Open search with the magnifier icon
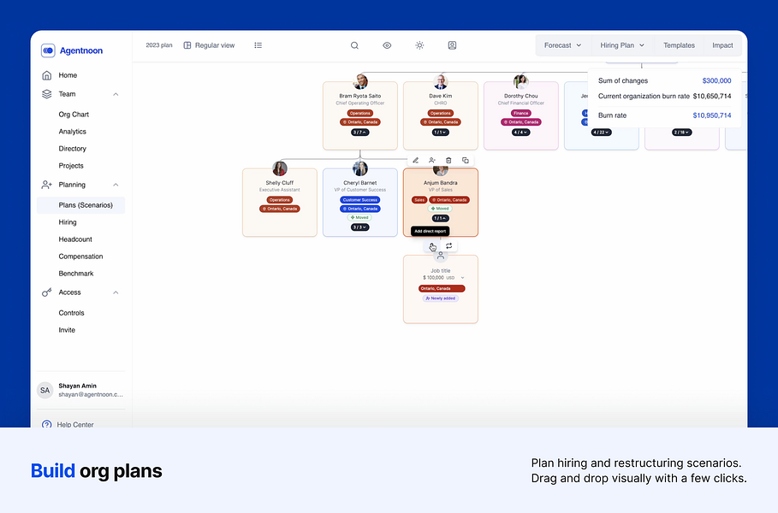The image size is (778, 513). coord(354,45)
